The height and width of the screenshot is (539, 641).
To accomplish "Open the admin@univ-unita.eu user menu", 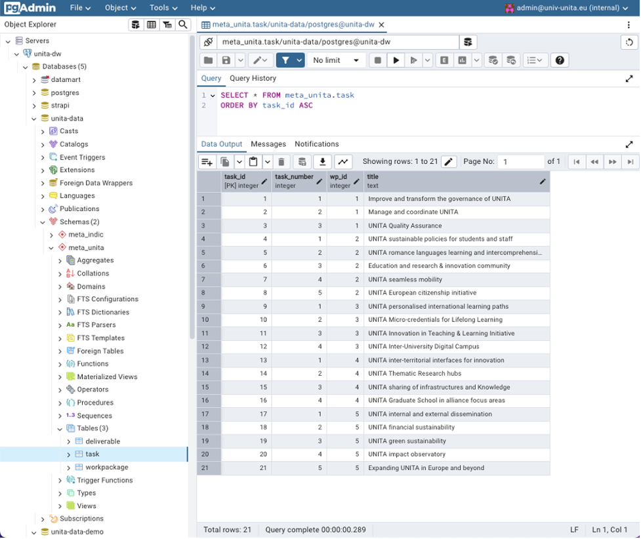I will pyautogui.click(x=567, y=8).
